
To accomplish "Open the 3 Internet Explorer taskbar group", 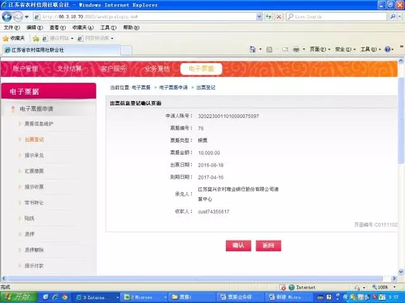I will coord(96,297).
